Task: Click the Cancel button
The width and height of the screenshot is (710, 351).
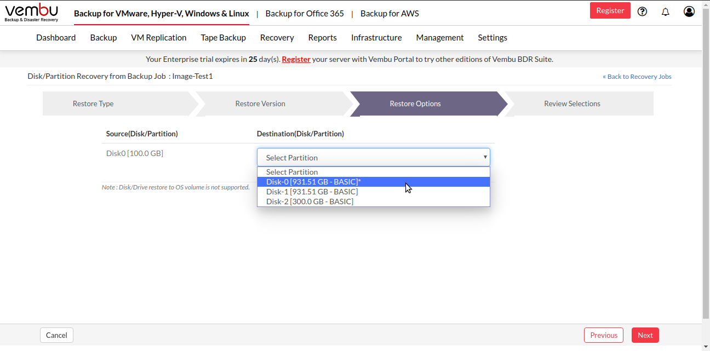Action: 56,335
